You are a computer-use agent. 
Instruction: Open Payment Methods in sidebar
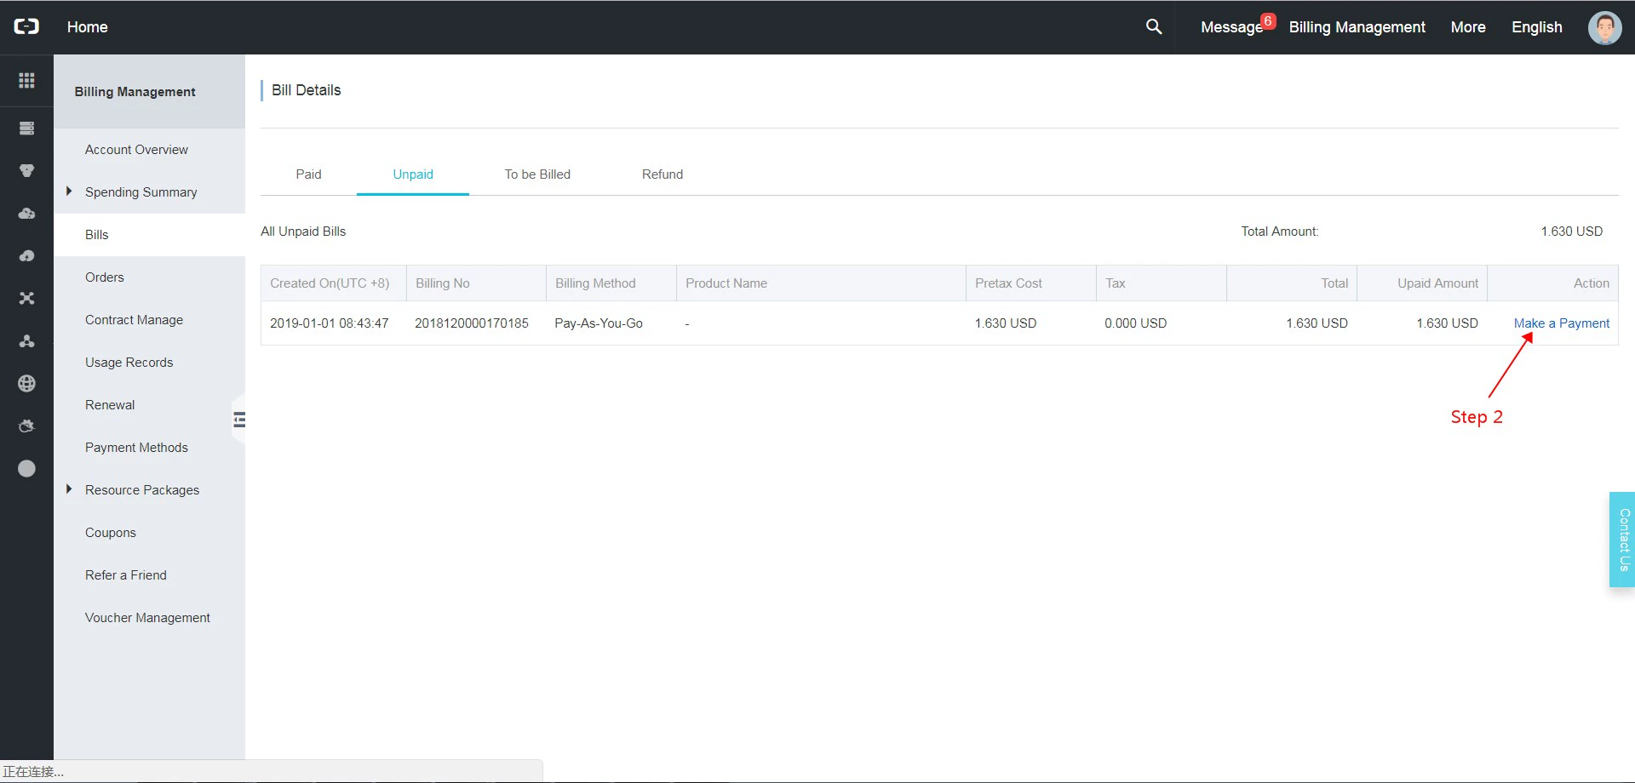tap(136, 448)
